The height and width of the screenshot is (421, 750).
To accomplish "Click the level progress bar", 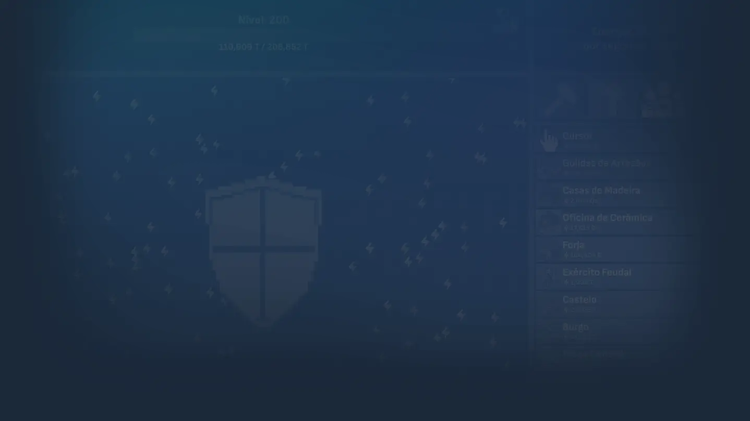I will [263, 35].
